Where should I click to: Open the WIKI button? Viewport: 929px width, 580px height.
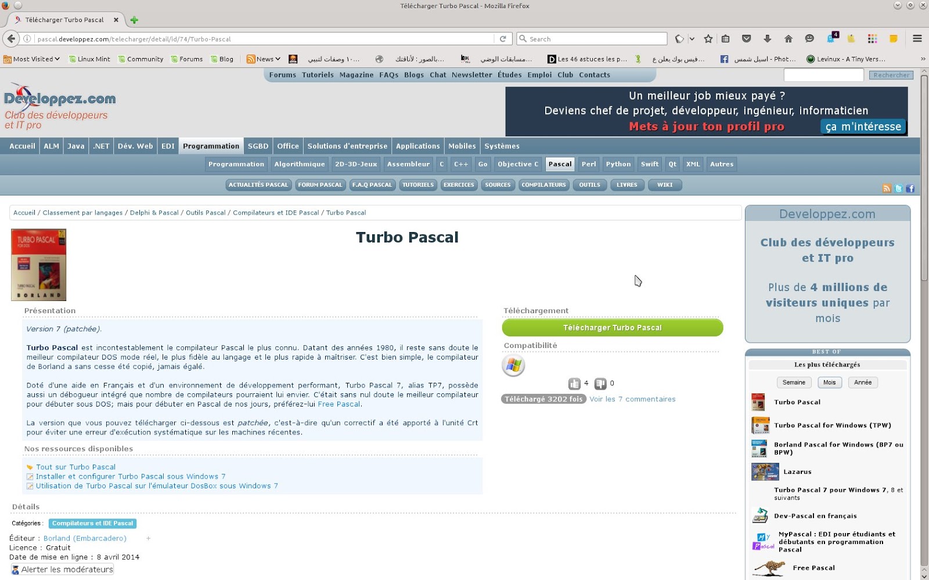(665, 185)
